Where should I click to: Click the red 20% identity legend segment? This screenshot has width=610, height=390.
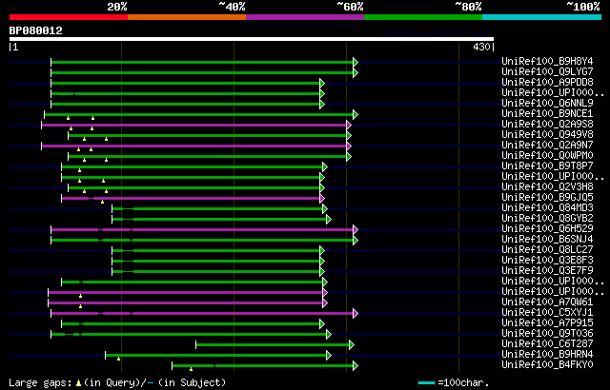click(x=69, y=17)
